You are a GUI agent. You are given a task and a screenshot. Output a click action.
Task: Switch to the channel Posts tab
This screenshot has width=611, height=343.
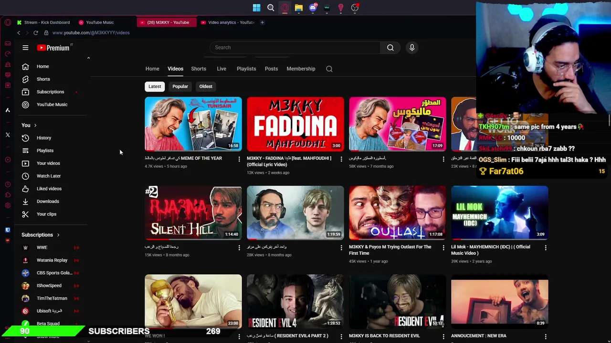(271, 69)
